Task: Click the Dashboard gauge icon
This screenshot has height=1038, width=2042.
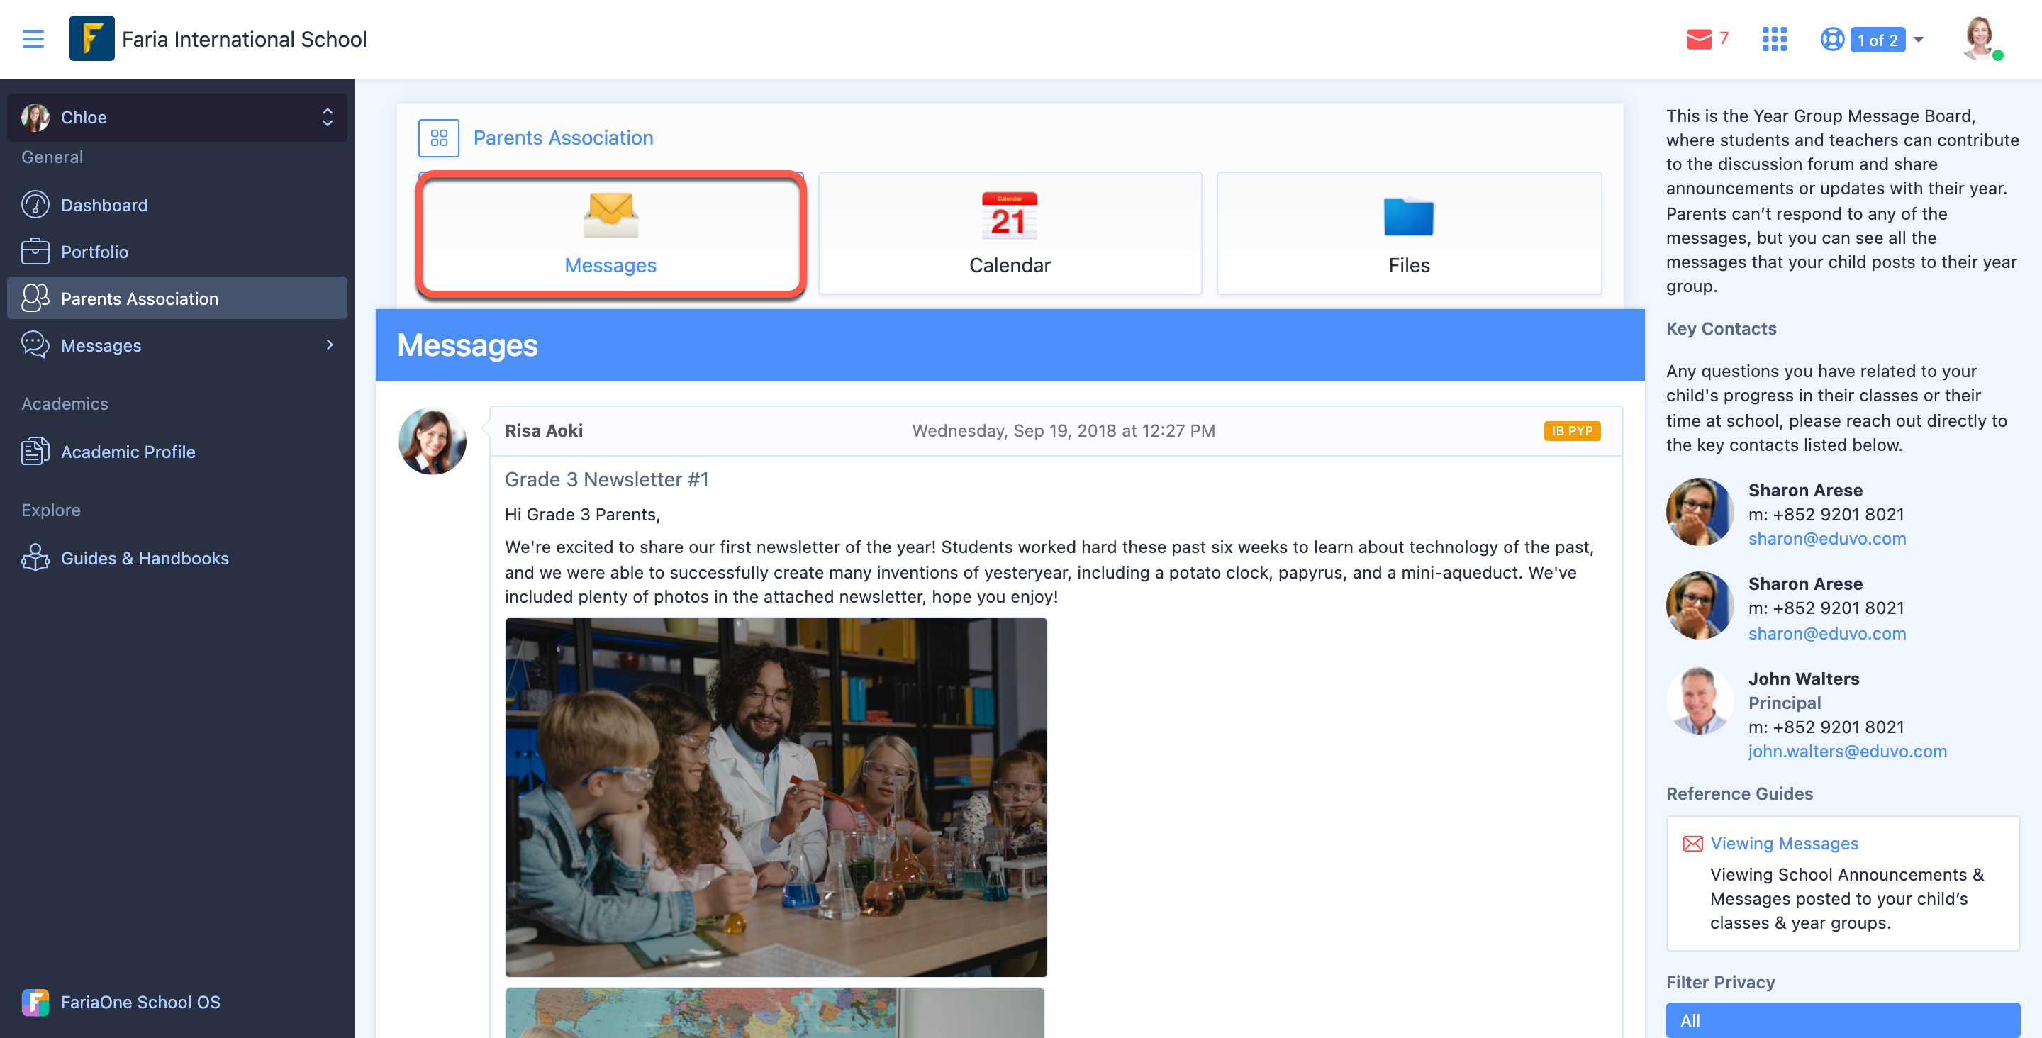Action: 35,205
